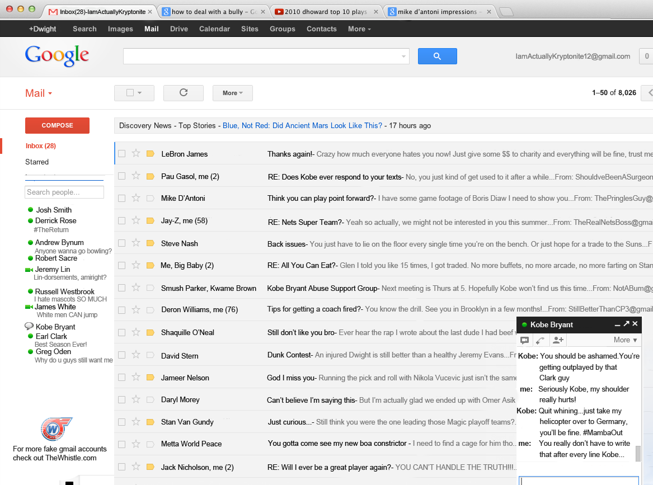The width and height of the screenshot is (653, 485).
Task: Select the Jay-Z email checkbox
Action: 122,220
